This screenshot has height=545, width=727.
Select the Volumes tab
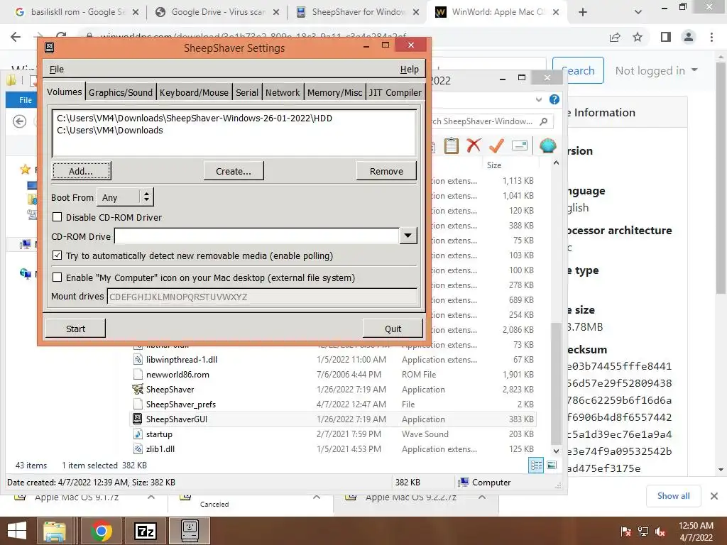tap(65, 92)
